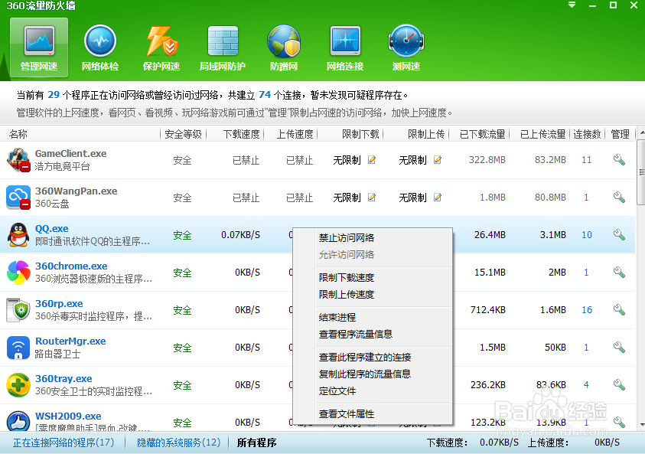Click the GameClient.exe program icon

(x=18, y=160)
